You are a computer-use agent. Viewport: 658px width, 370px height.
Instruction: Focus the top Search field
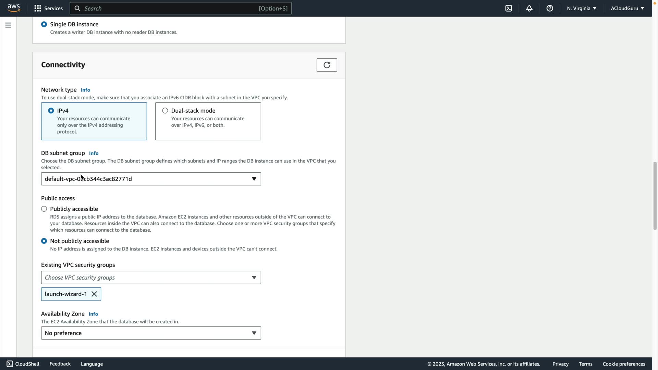[171, 8]
